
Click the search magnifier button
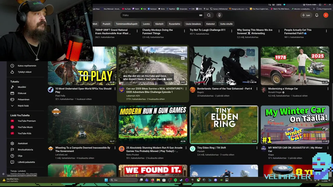209,15
